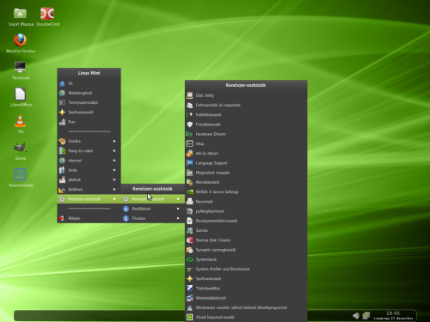Click the Samba icon in menu
The width and height of the screenshot is (430, 322).
189,230
